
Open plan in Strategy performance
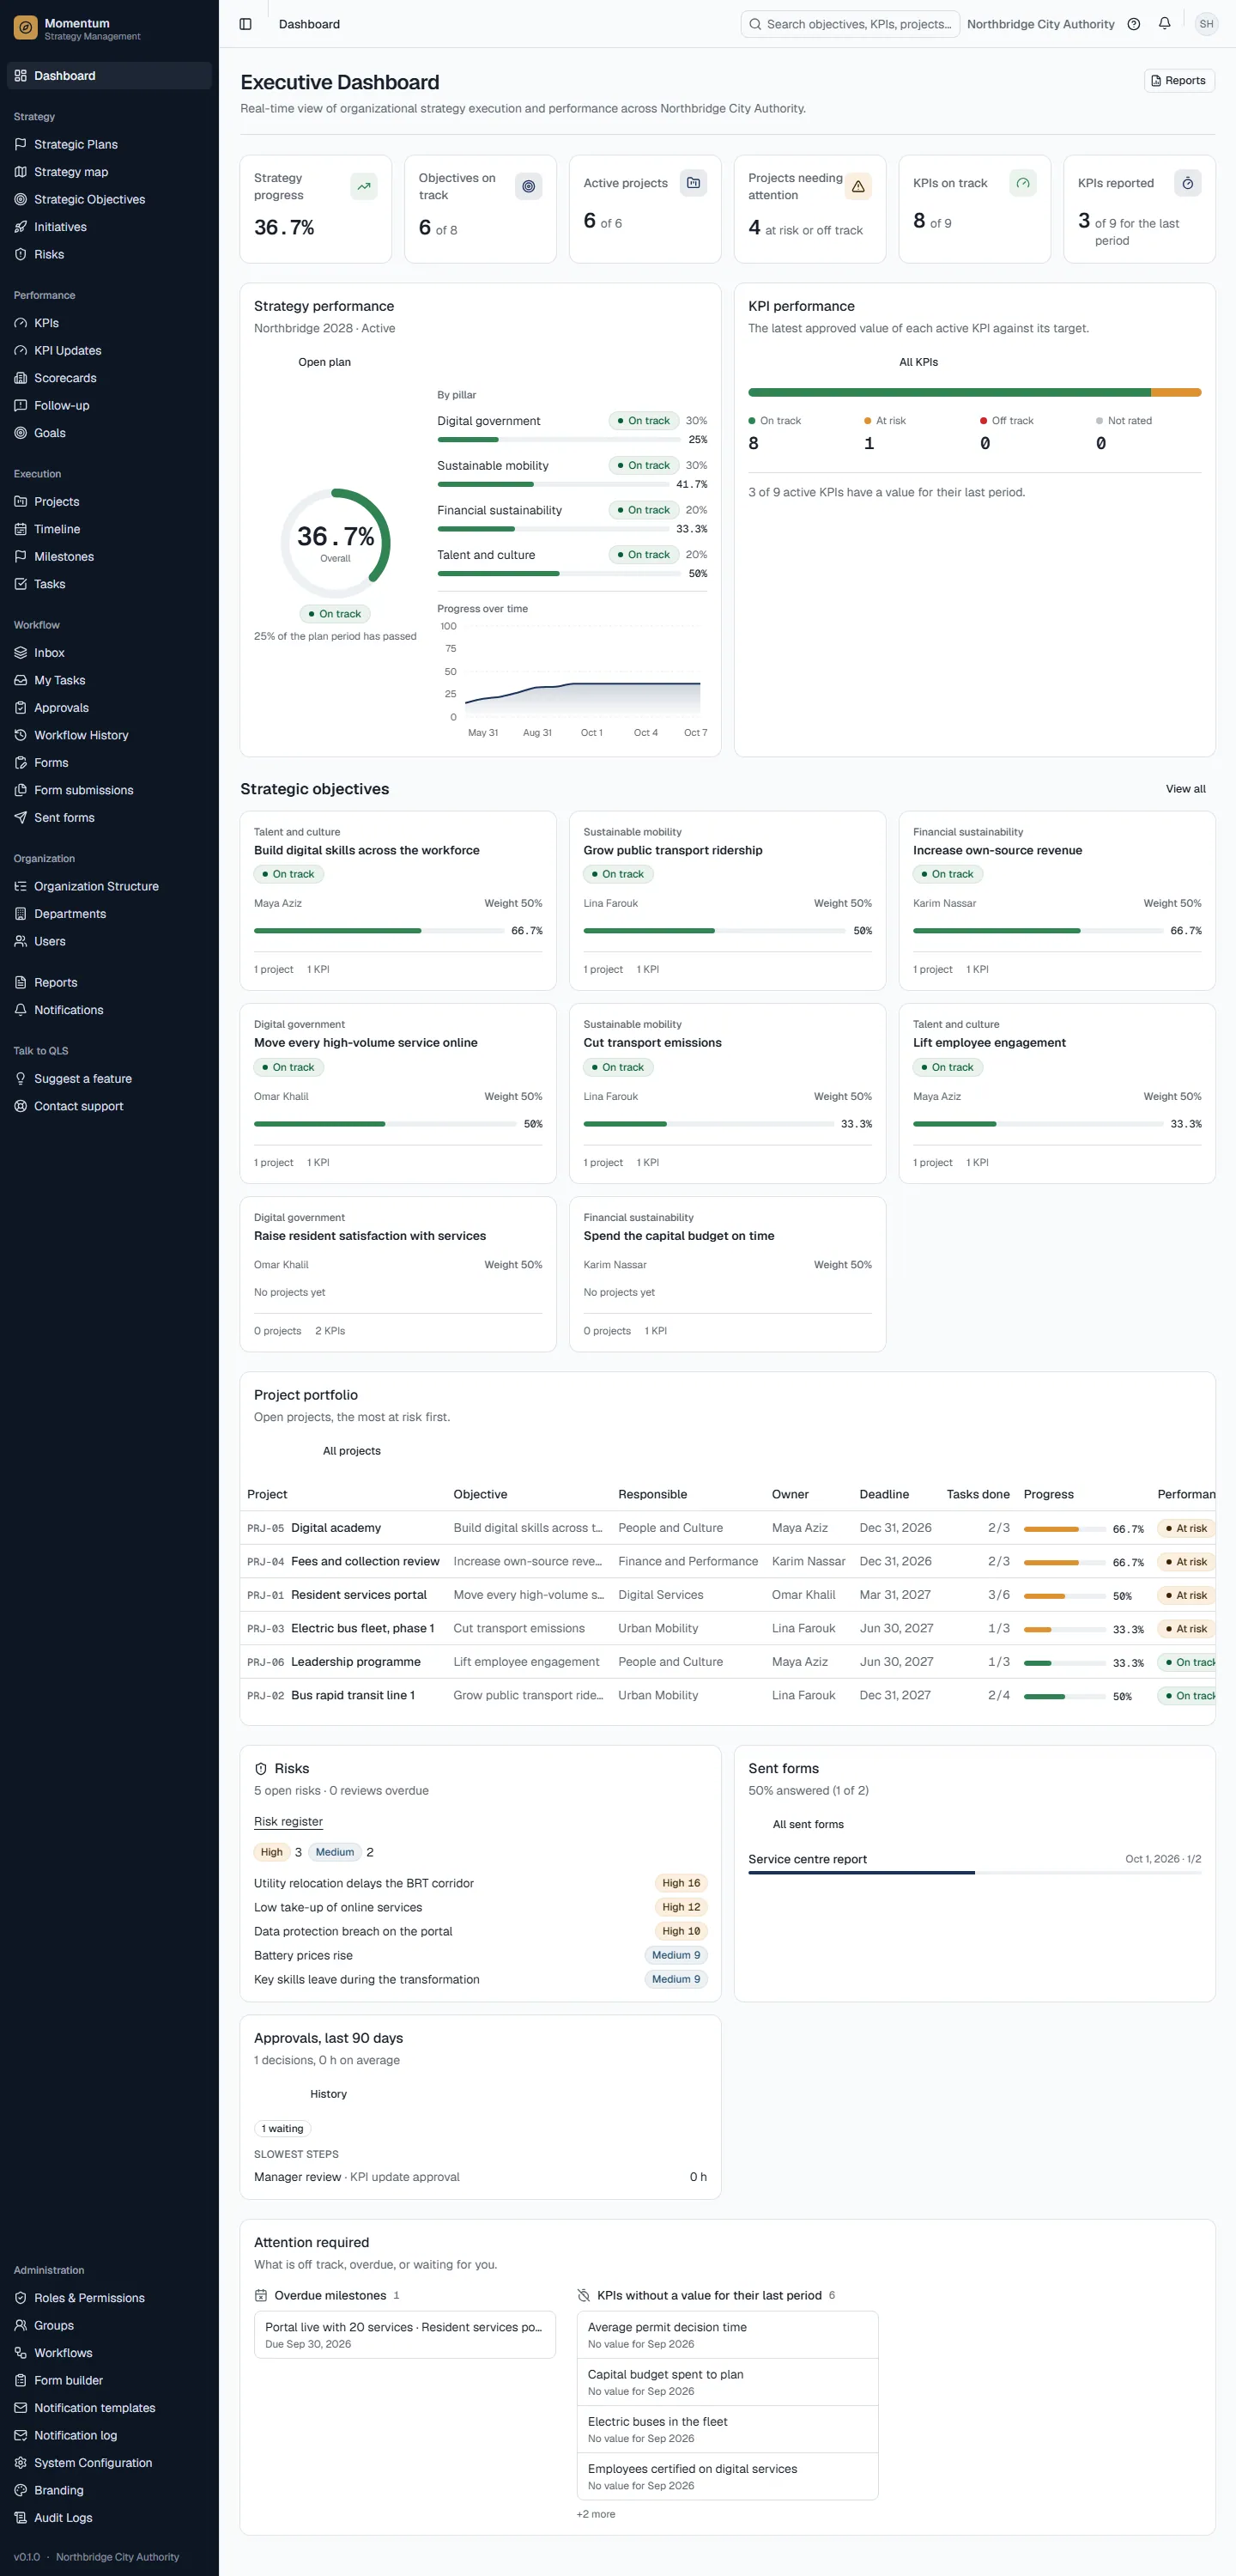[x=324, y=362]
